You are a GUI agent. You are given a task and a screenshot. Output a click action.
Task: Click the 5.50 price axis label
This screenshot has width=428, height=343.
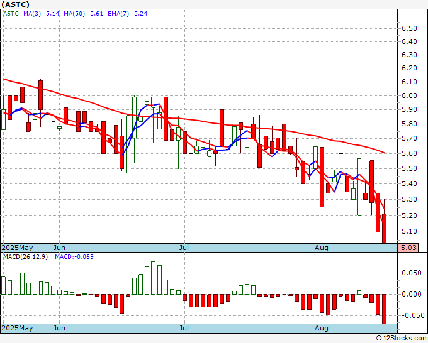point(409,168)
